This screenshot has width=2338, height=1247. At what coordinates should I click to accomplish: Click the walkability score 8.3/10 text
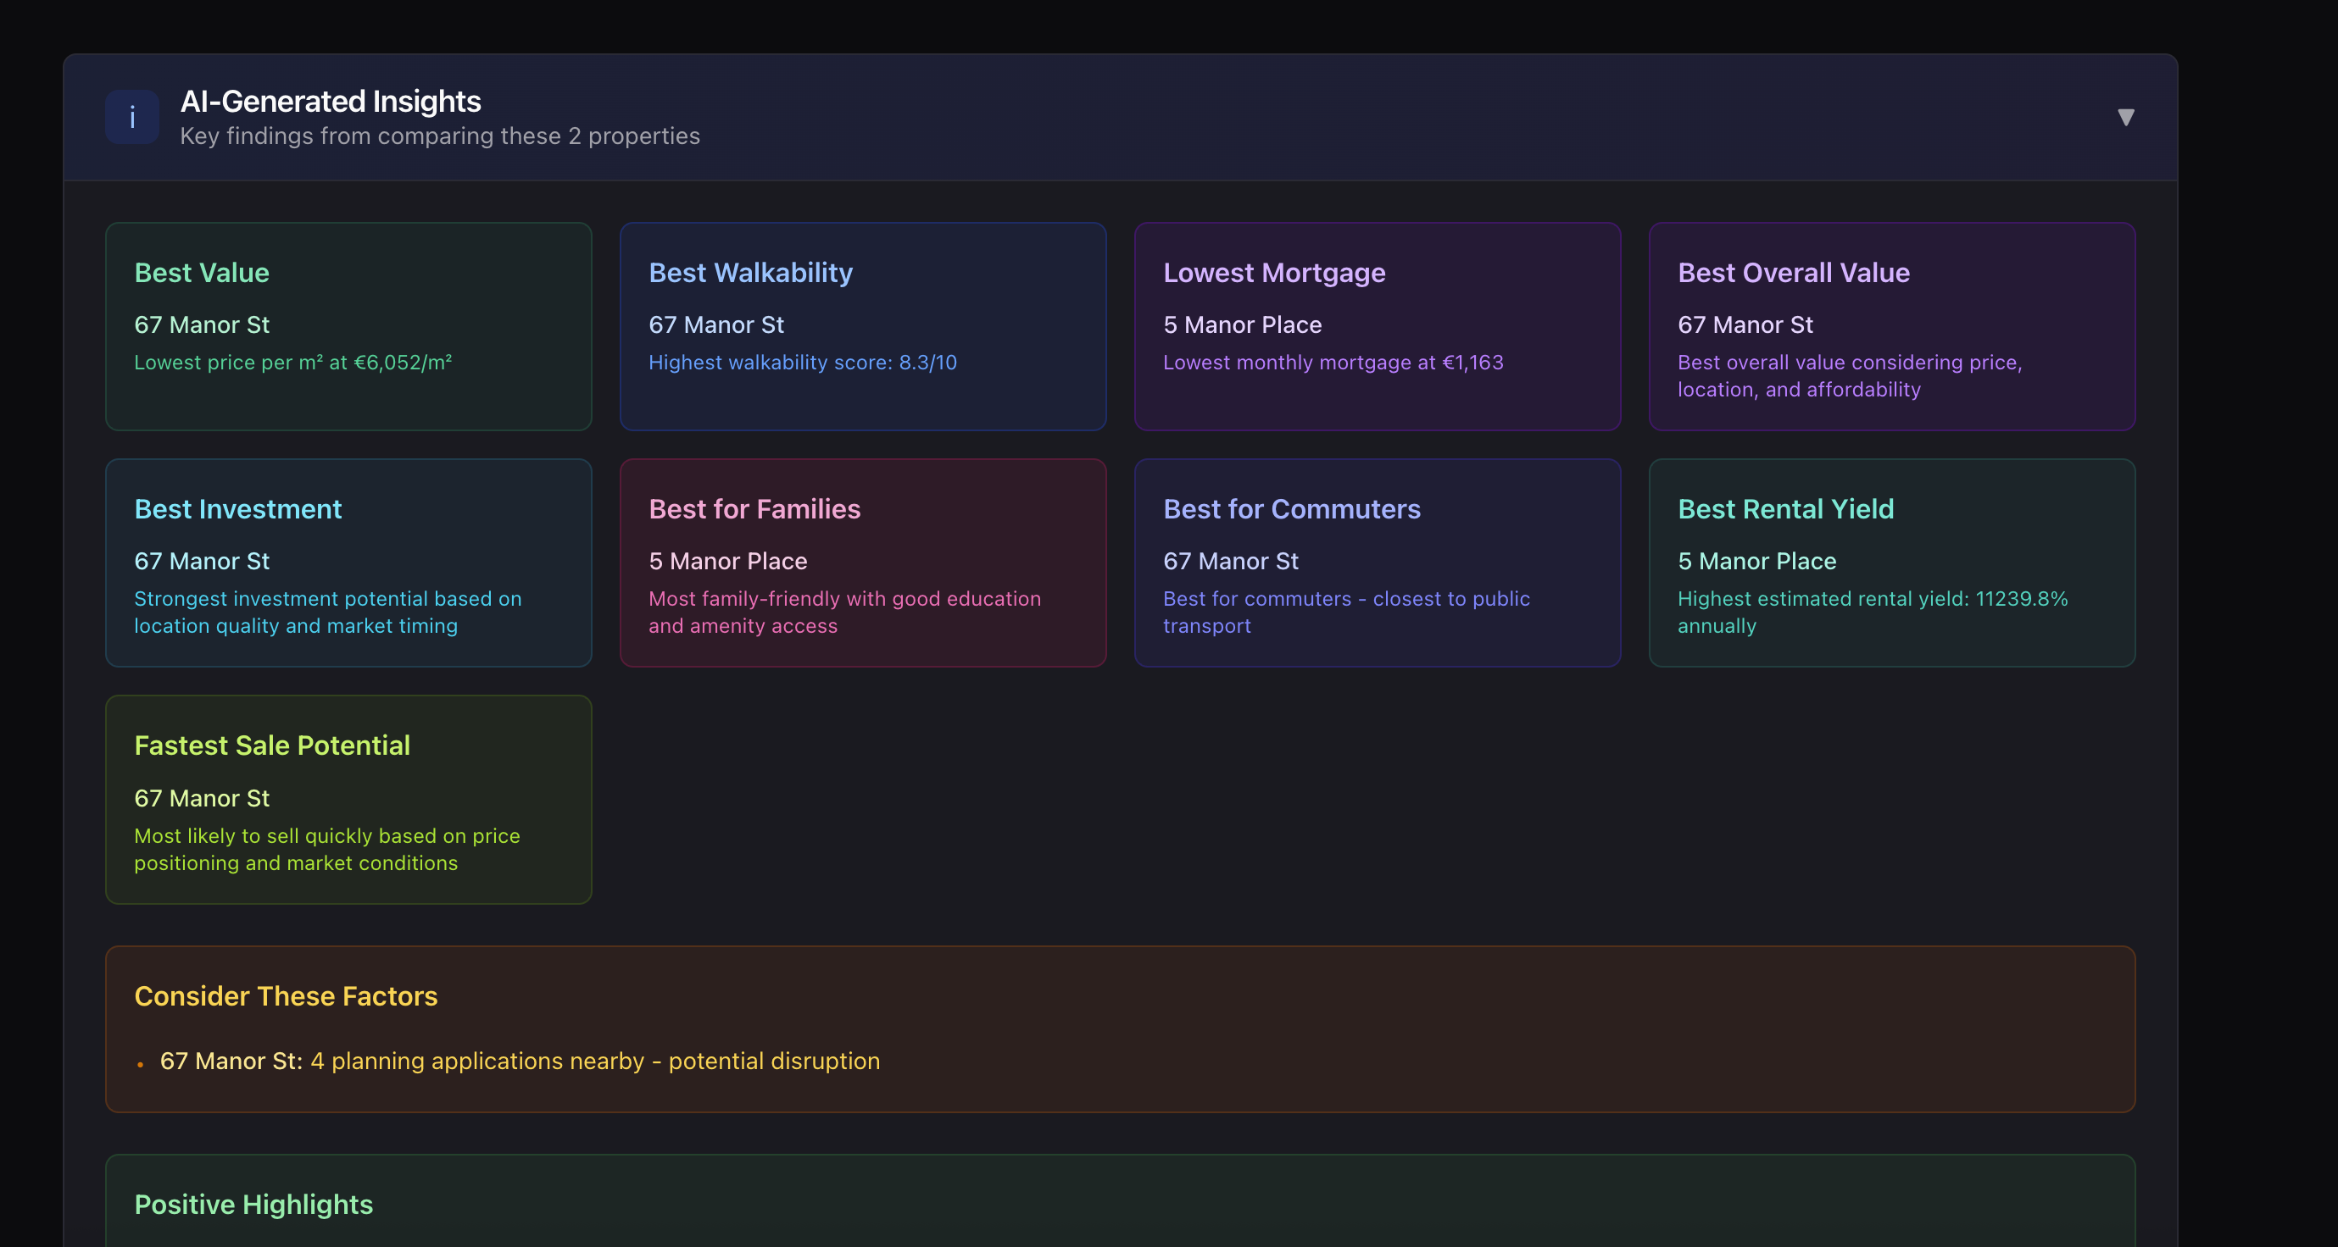[x=802, y=362]
